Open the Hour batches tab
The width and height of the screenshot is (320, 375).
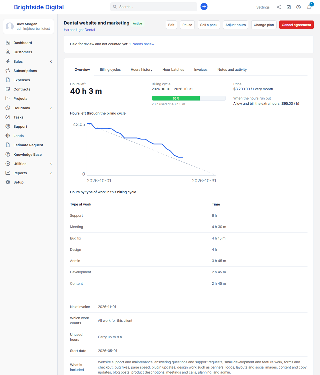pyautogui.click(x=173, y=69)
